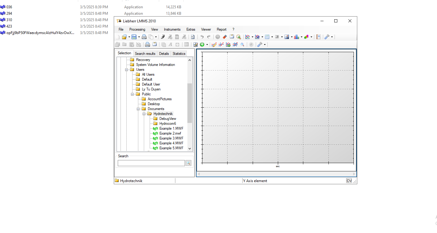Click the line chart with gear icon
437x233 pixels.
coord(257,37)
